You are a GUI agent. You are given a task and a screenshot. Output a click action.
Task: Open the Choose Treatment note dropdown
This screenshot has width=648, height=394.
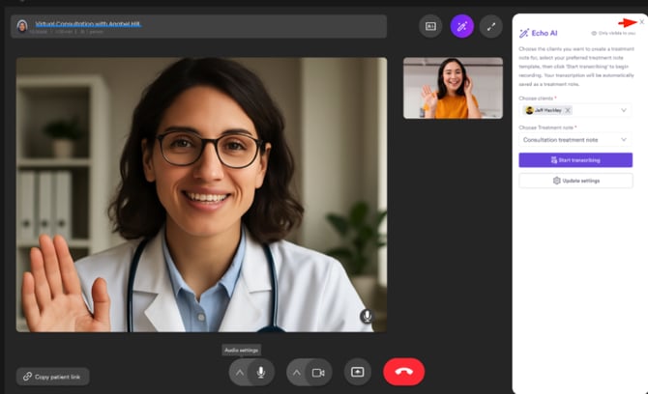click(x=575, y=139)
